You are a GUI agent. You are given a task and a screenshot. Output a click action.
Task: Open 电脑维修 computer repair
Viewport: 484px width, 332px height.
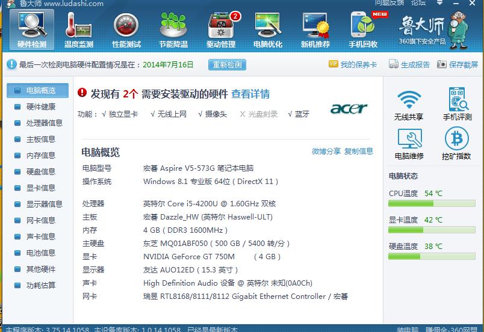(409, 144)
